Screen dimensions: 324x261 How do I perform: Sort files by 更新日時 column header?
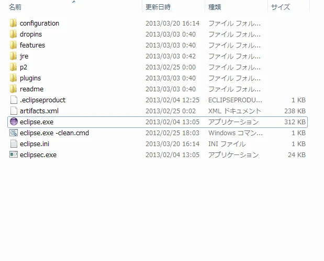pyautogui.click(x=158, y=7)
